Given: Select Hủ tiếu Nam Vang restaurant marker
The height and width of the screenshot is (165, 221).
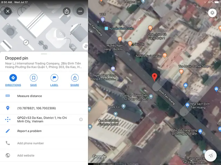Looking at the screenshot, I should click(x=120, y=39).
